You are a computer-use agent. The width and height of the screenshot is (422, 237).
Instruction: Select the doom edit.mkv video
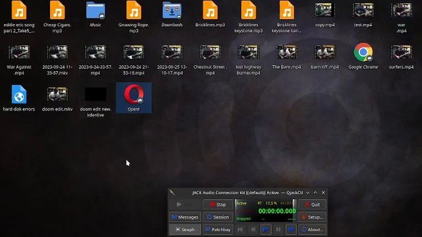point(57,99)
